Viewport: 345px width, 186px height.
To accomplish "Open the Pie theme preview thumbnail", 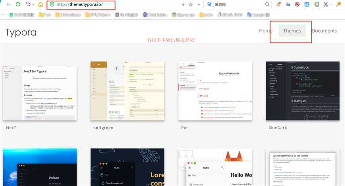I will click(215, 91).
